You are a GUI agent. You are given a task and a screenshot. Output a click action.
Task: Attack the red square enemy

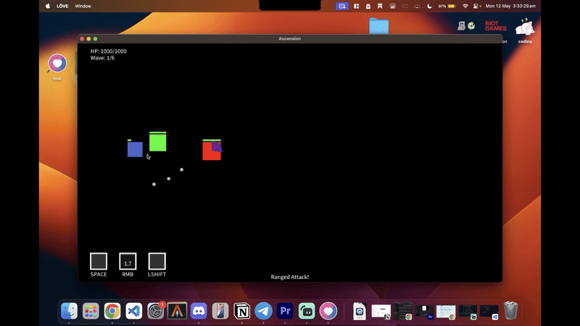click(x=210, y=152)
